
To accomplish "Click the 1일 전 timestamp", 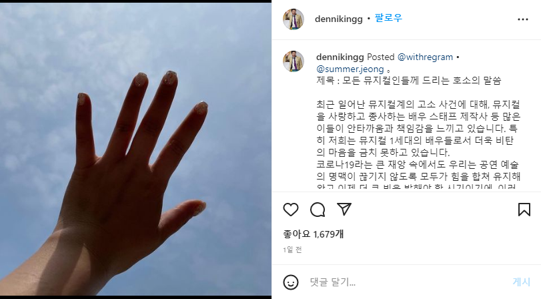I will tap(292, 250).
